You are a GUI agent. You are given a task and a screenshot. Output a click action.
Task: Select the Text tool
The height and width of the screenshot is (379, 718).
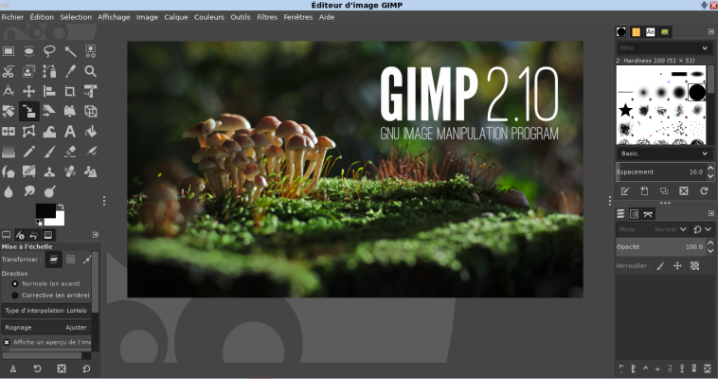tap(70, 132)
